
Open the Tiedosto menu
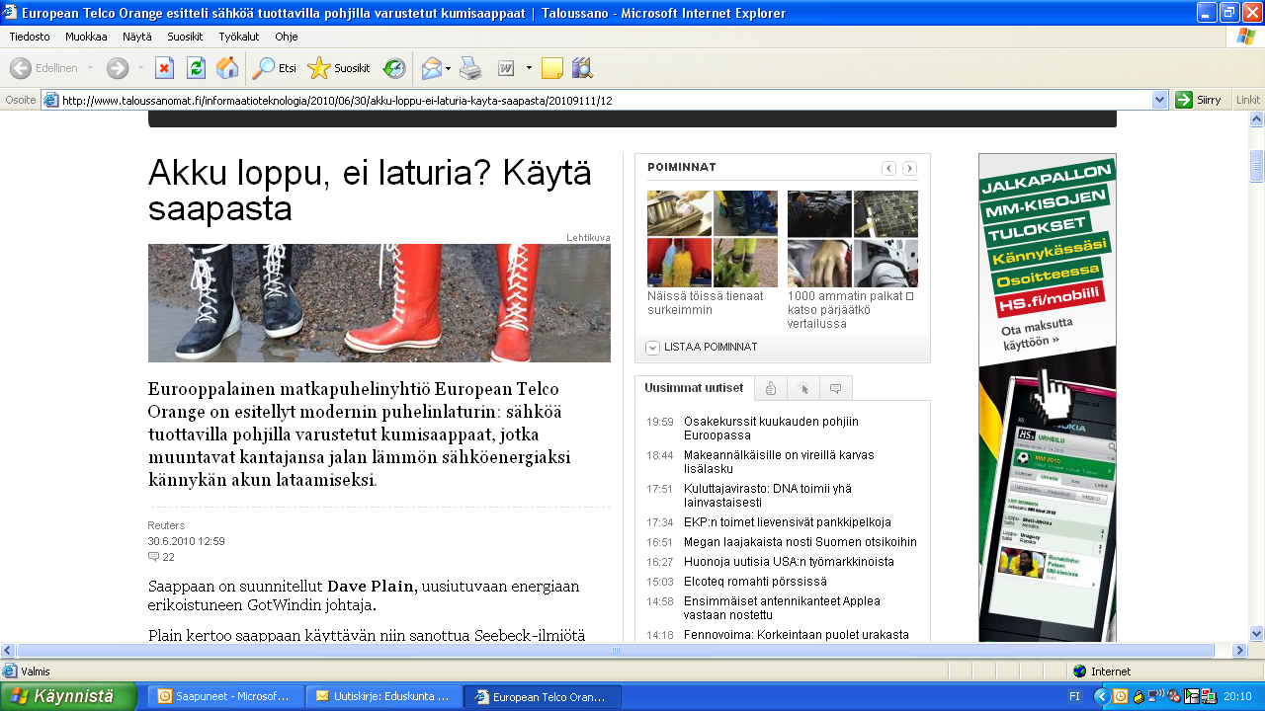click(30, 37)
